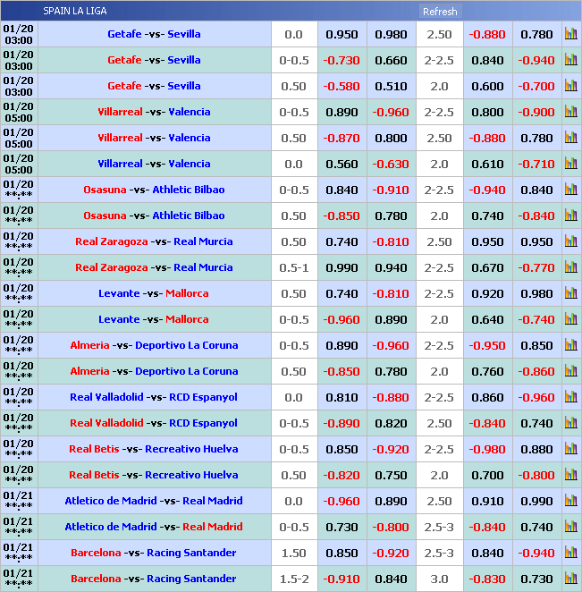582x592 pixels.
Task: Select Atletico de Madrid vs Real Madrid 0-0.5 match
Action: tap(154, 528)
